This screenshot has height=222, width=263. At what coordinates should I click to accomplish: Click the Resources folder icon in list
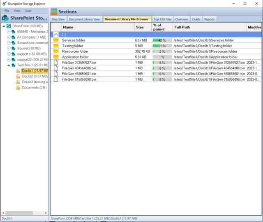[56, 51]
